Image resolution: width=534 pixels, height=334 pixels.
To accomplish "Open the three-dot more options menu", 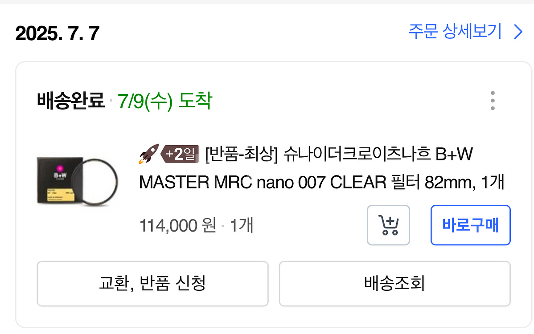I will (x=492, y=101).
